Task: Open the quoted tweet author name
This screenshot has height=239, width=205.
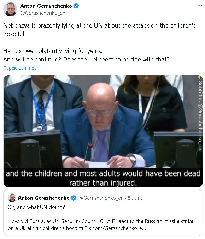Action: tap(43, 198)
